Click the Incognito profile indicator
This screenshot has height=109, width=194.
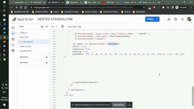[x=181, y=7]
